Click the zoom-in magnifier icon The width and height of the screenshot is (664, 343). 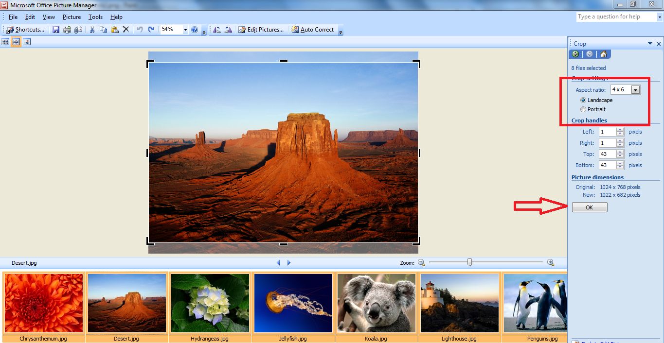(x=551, y=263)
